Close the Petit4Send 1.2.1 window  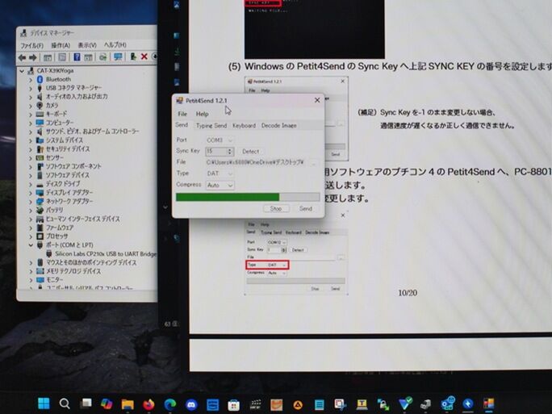pyautogui.click(x=317, y=100)
